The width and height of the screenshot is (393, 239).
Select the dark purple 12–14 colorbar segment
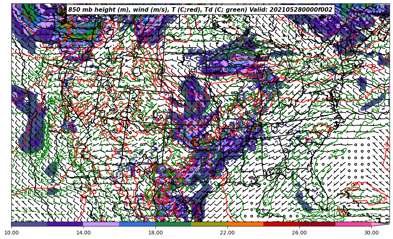65,224
